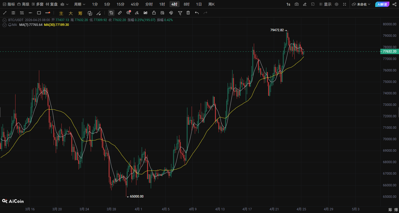The image size is (399, 213).
Task: Toggle the MA indicator alert bell
Action: (10, 25)
